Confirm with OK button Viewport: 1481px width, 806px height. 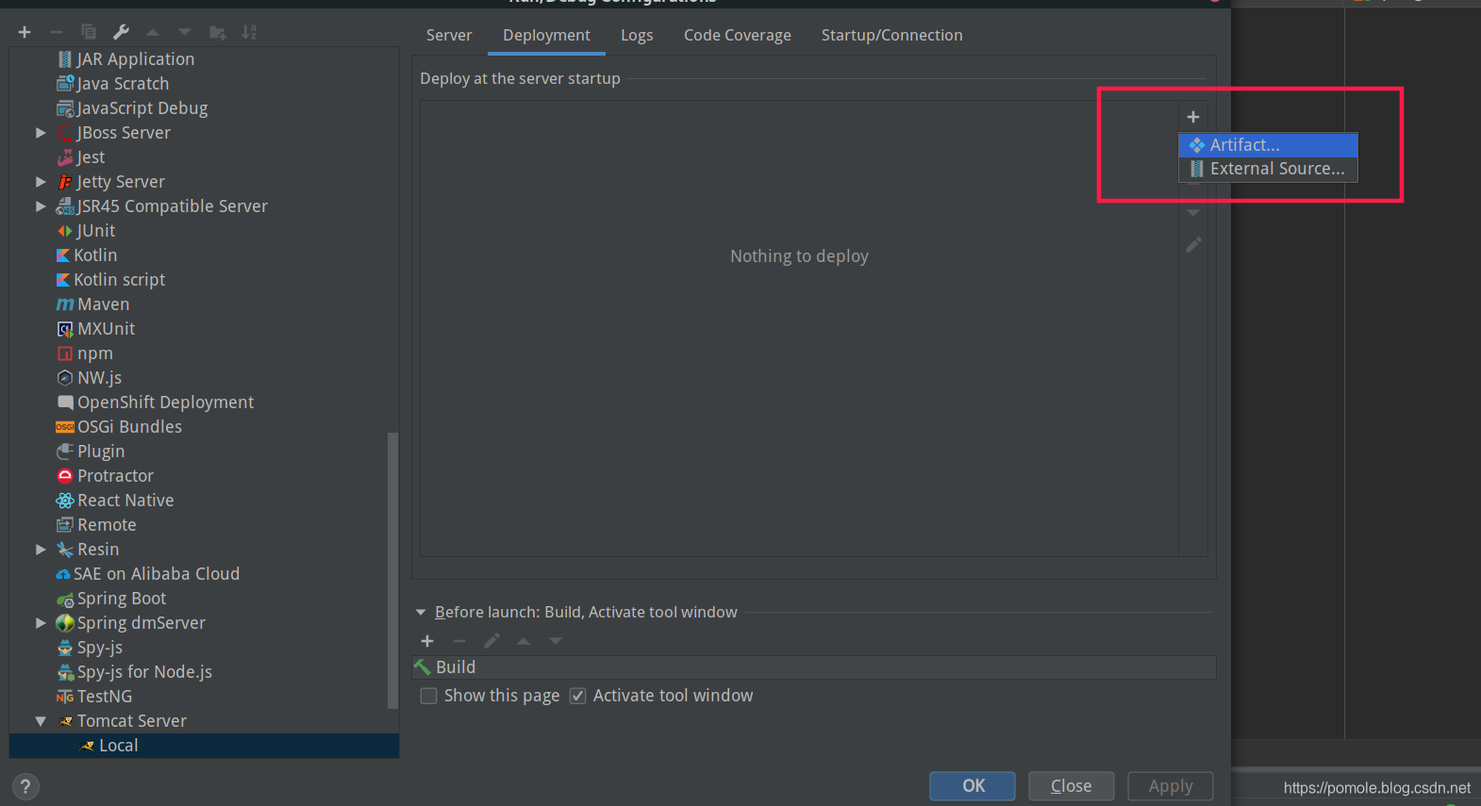973,786
